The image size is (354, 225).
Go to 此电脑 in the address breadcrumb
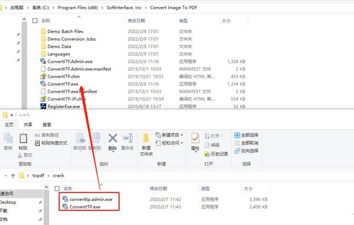(17, 8)
